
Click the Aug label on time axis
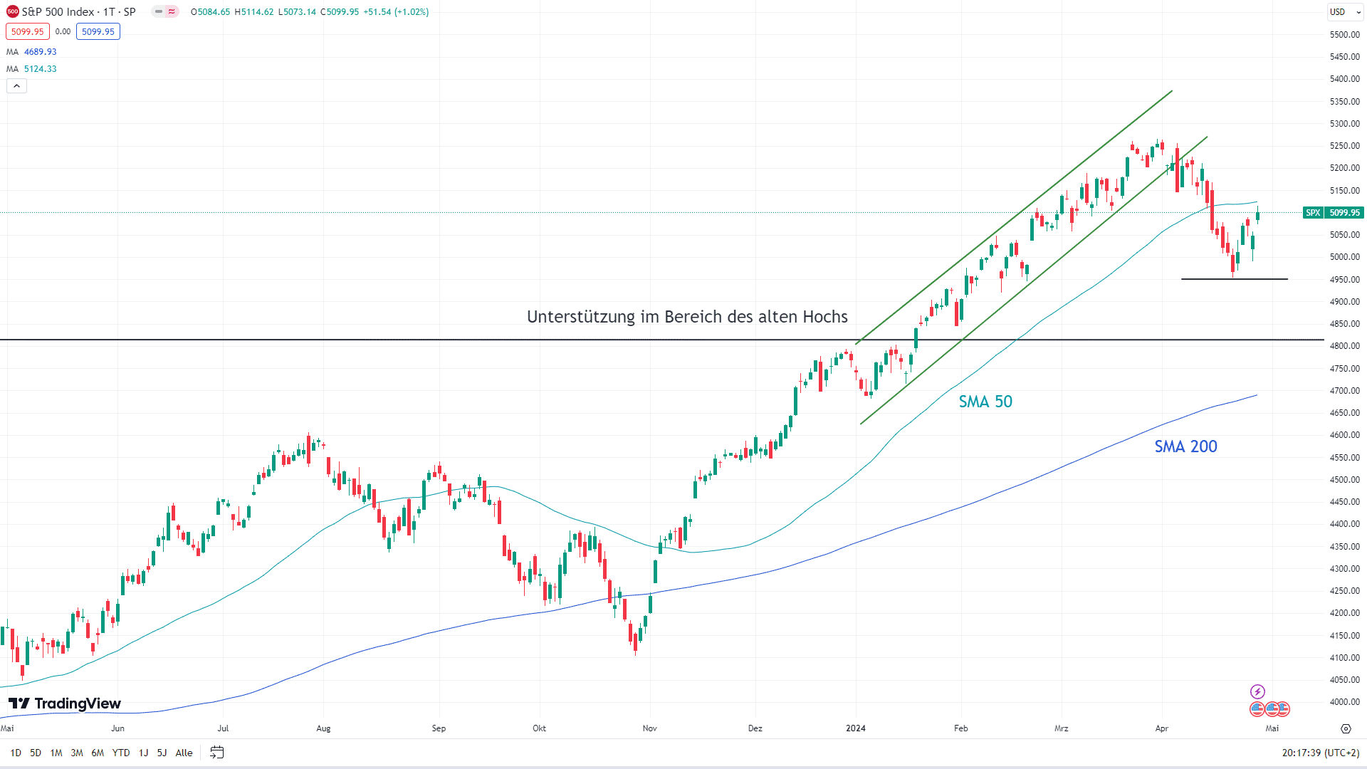(323, 728)
